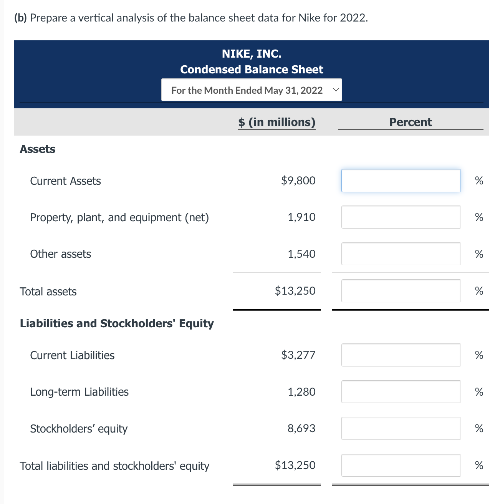500x504 pixels.
Task: Click the Current Assets percent input field
Action: pyautogui.click(x=401, y=181)
